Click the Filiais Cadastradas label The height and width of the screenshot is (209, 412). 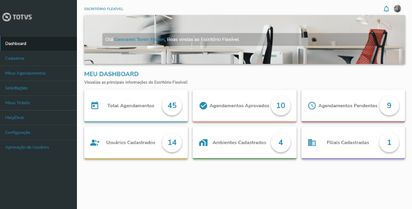pos(348,143)
